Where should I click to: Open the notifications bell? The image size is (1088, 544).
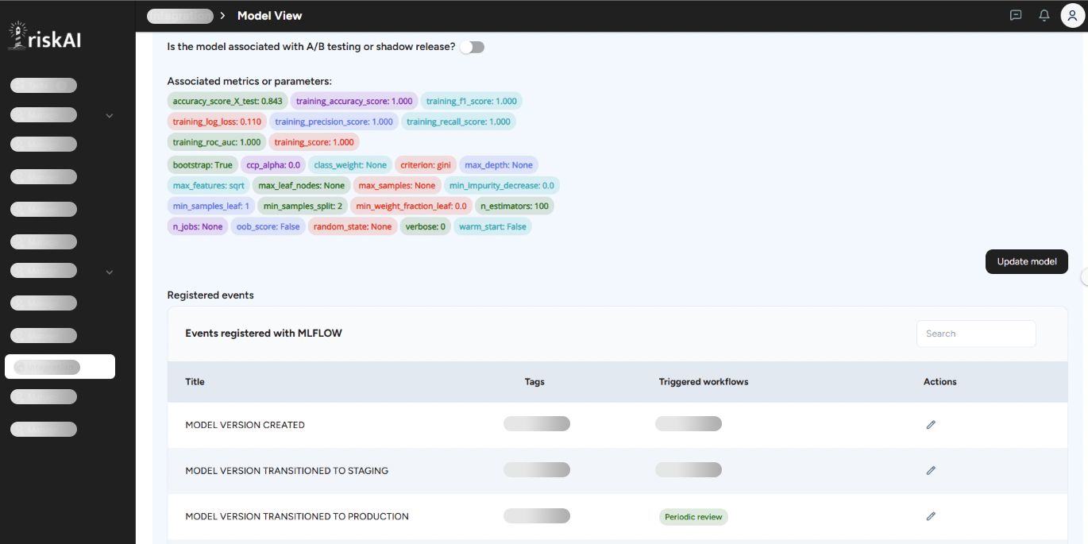(x=1044, y=15)
